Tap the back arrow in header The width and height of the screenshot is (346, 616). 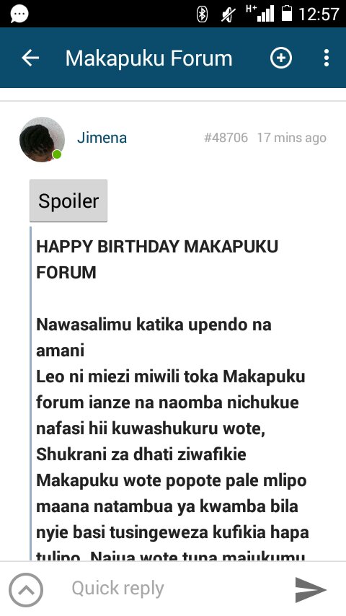(x=30, y=58)
